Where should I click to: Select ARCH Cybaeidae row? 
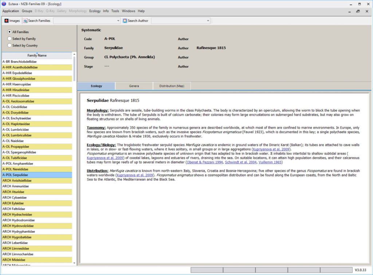pyautogui.click(x=37, y=198)
